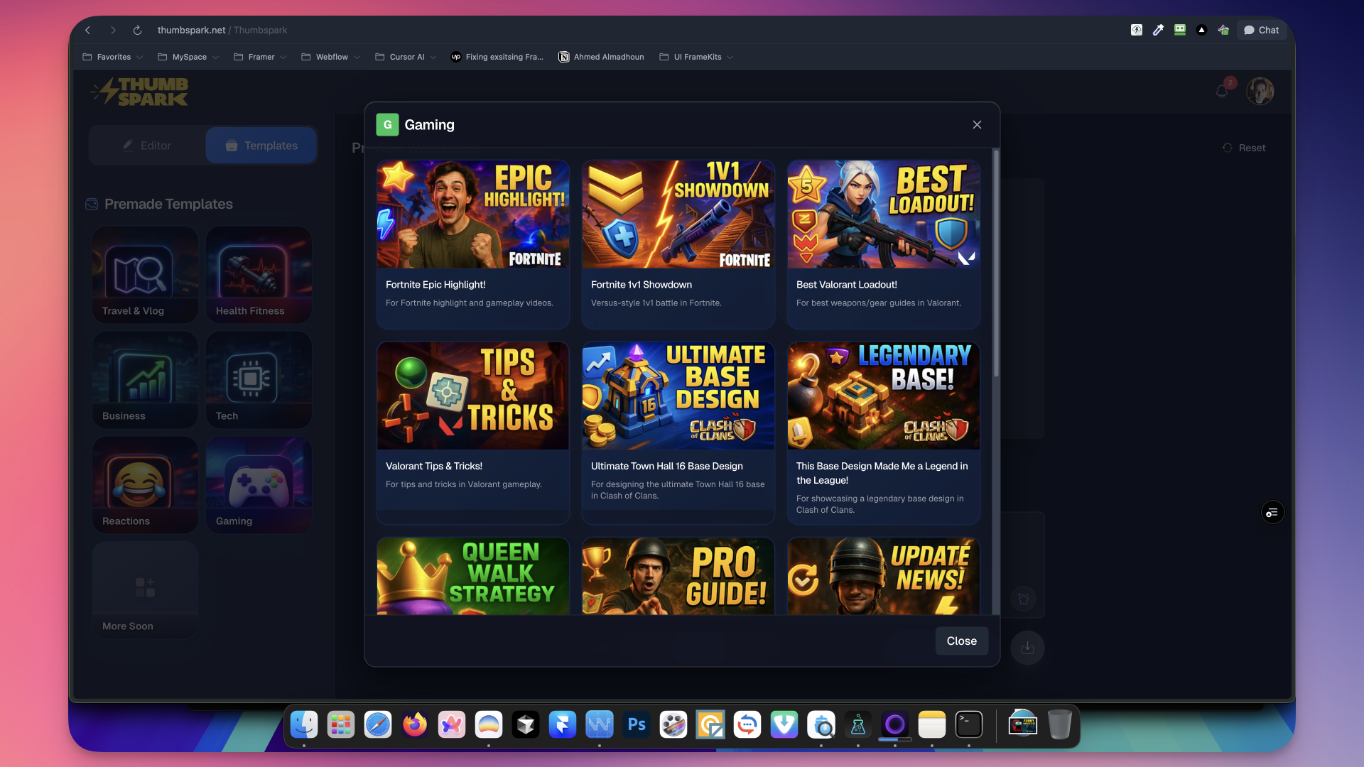Click the download button at bottom right
This screenshot has width=1364, height=767.
click(x=1027, y=648)
